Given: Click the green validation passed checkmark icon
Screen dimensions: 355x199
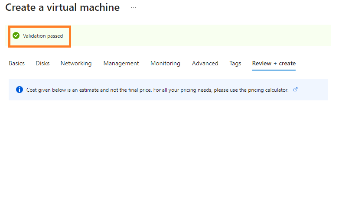Looking at the screenshot, I should (16, 35).
